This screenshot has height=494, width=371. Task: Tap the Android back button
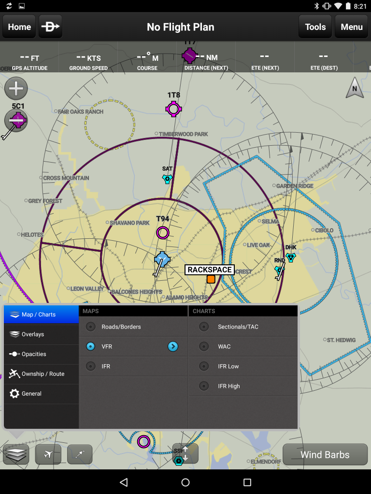pyautogui.click(x=124, y=482)
